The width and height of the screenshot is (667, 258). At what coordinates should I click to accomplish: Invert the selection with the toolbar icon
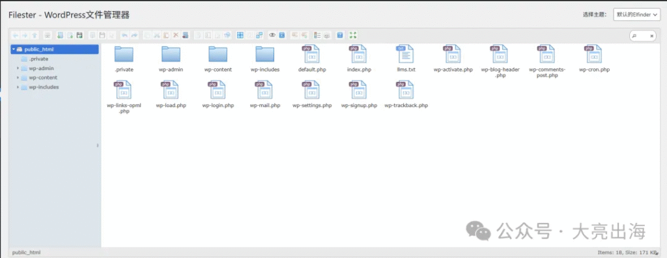point(259,35)
